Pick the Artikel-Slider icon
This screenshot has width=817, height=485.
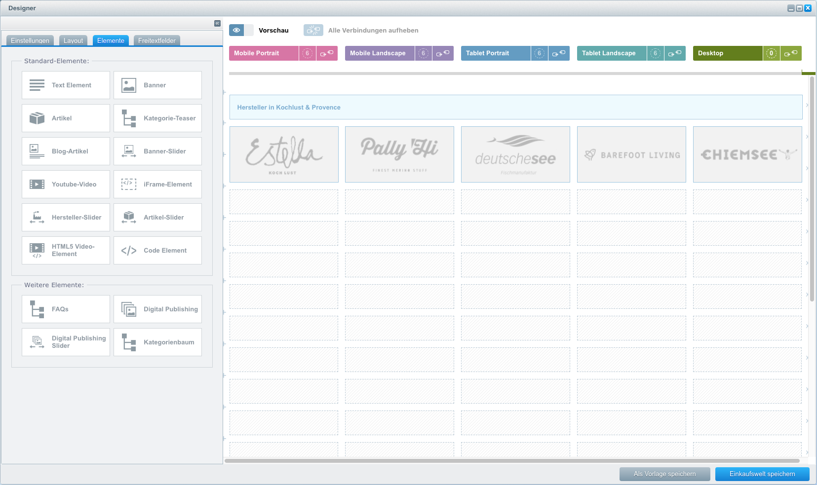129,217
